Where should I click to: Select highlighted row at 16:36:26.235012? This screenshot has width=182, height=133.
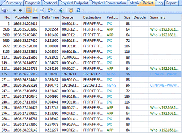point(90,74)
